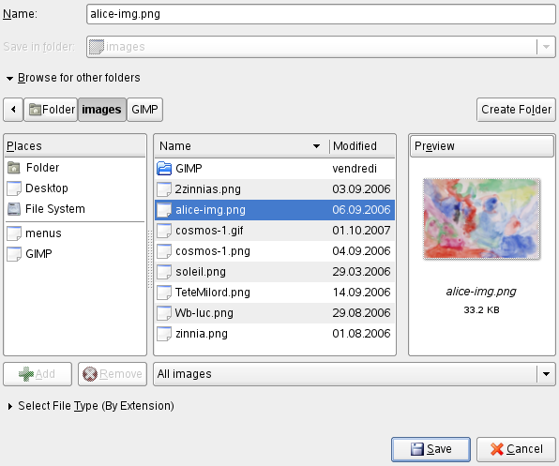Click the File System label in Places
Viewport: 559px width, 466px height.
pyautogui.click(x=55, y=209)
